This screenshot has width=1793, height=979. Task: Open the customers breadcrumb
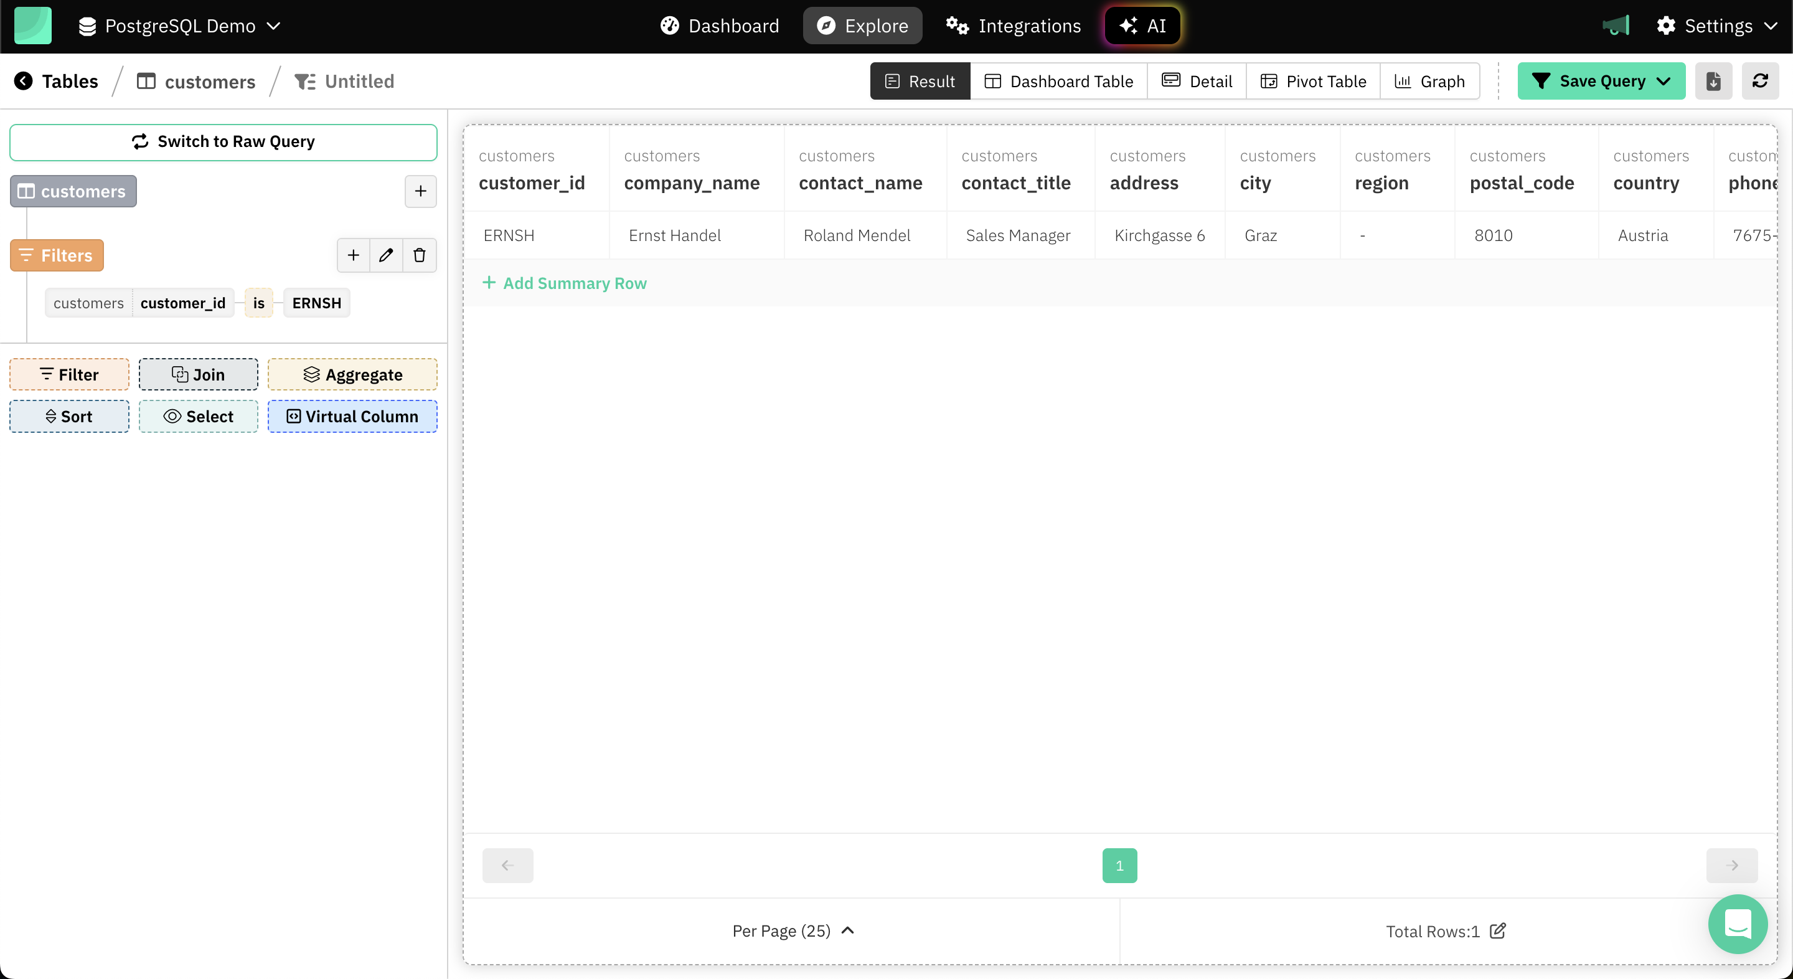pos(196,82)
